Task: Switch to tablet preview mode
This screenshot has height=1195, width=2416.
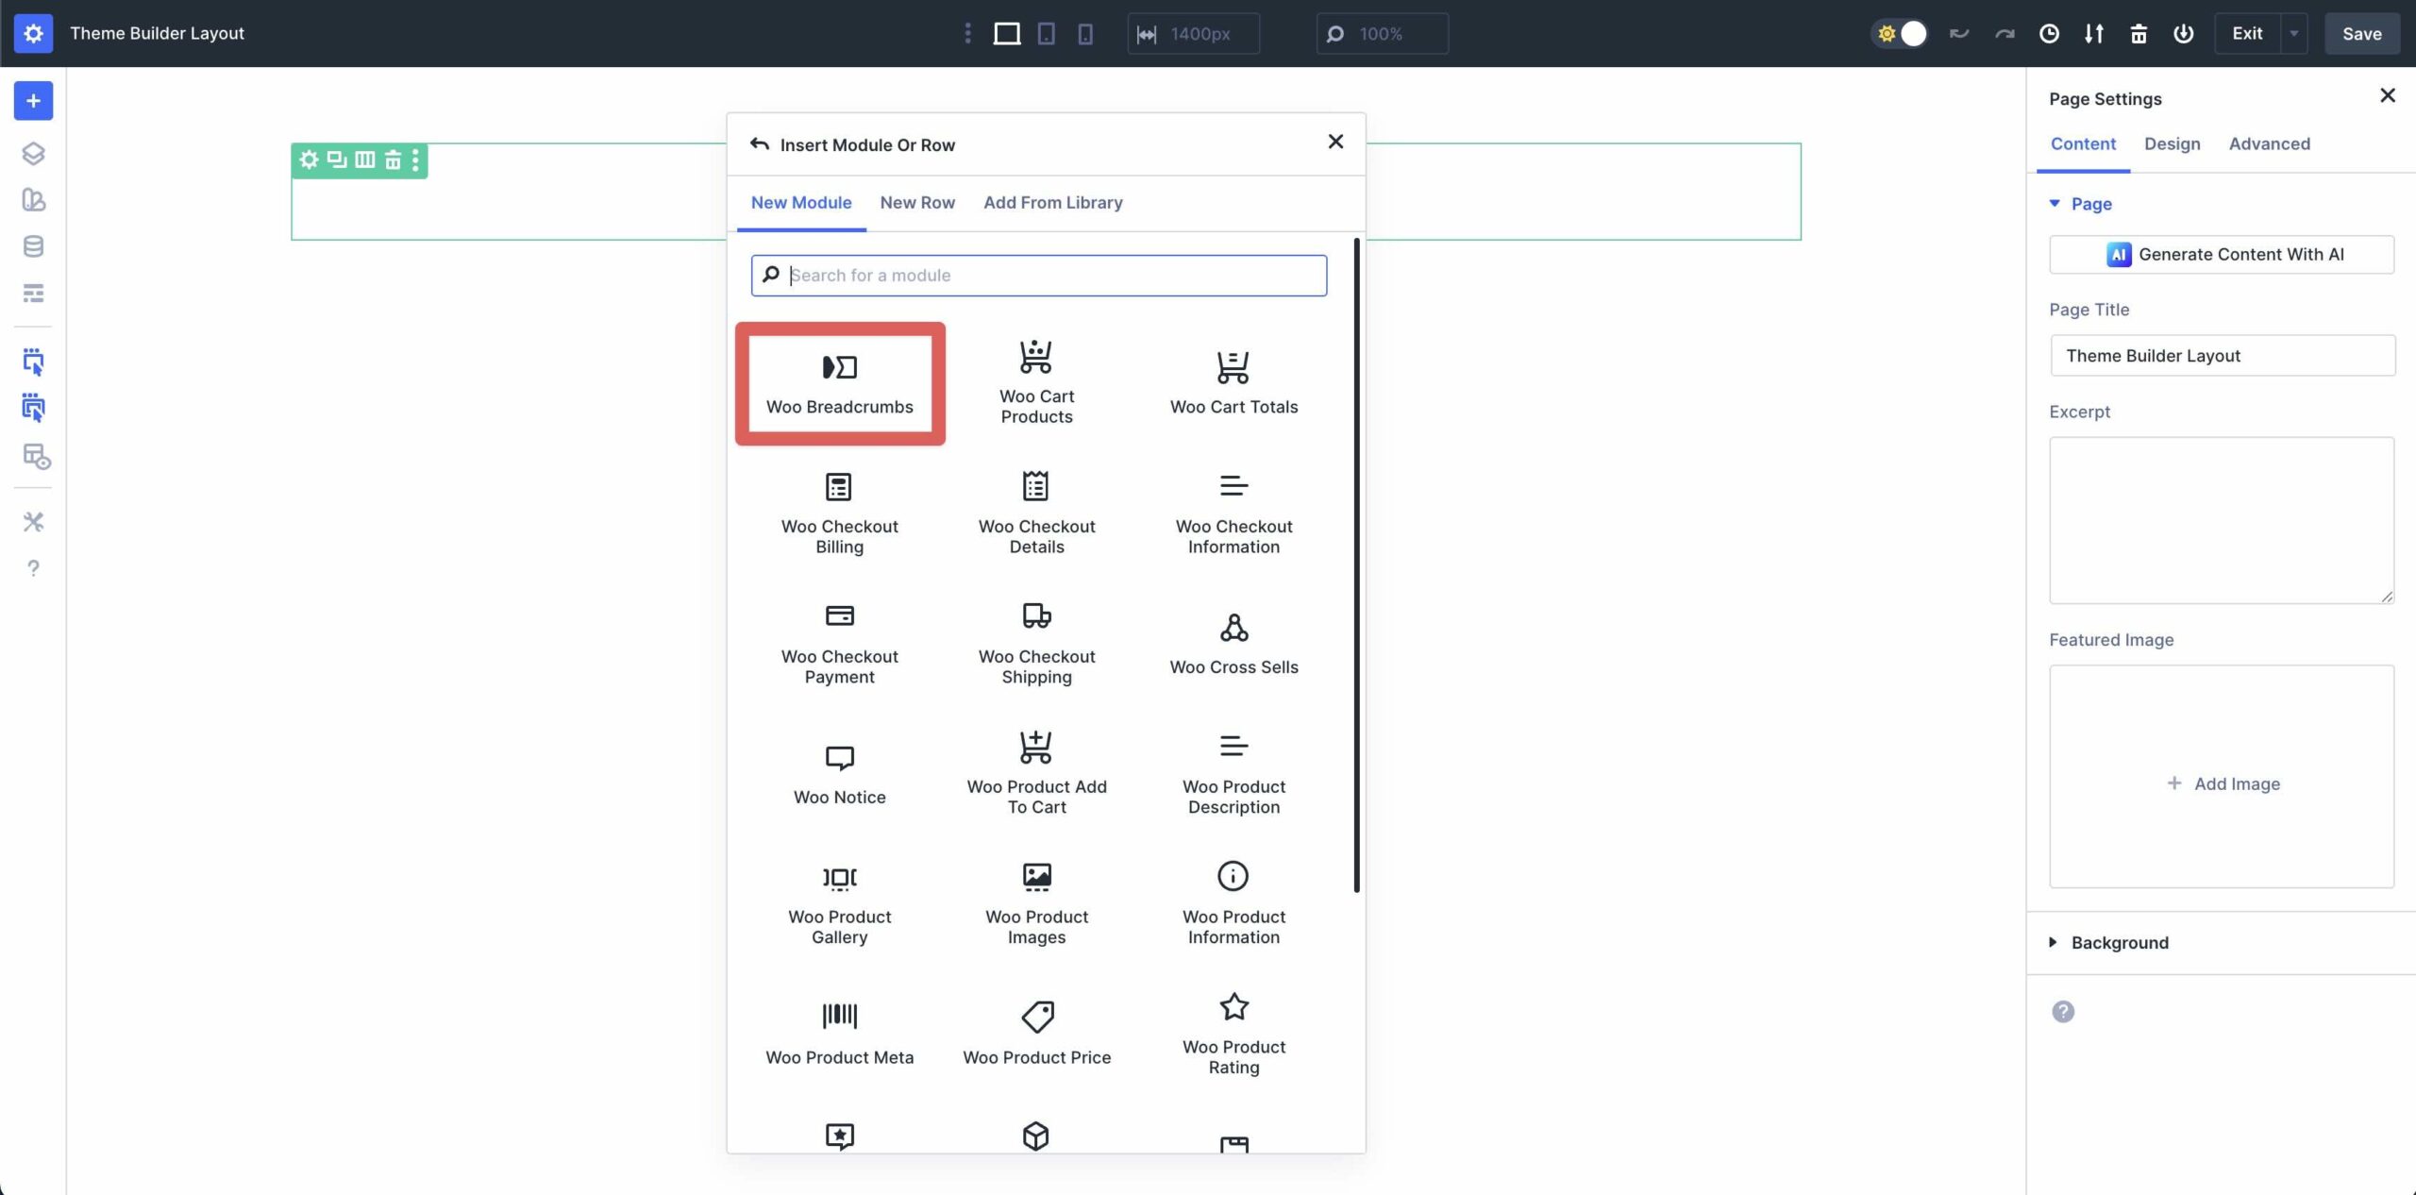Action: (x=1046, y=33)
